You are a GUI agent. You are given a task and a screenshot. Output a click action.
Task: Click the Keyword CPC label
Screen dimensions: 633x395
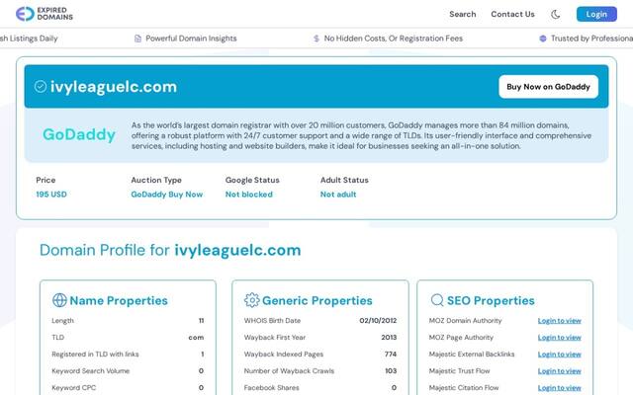74,388
